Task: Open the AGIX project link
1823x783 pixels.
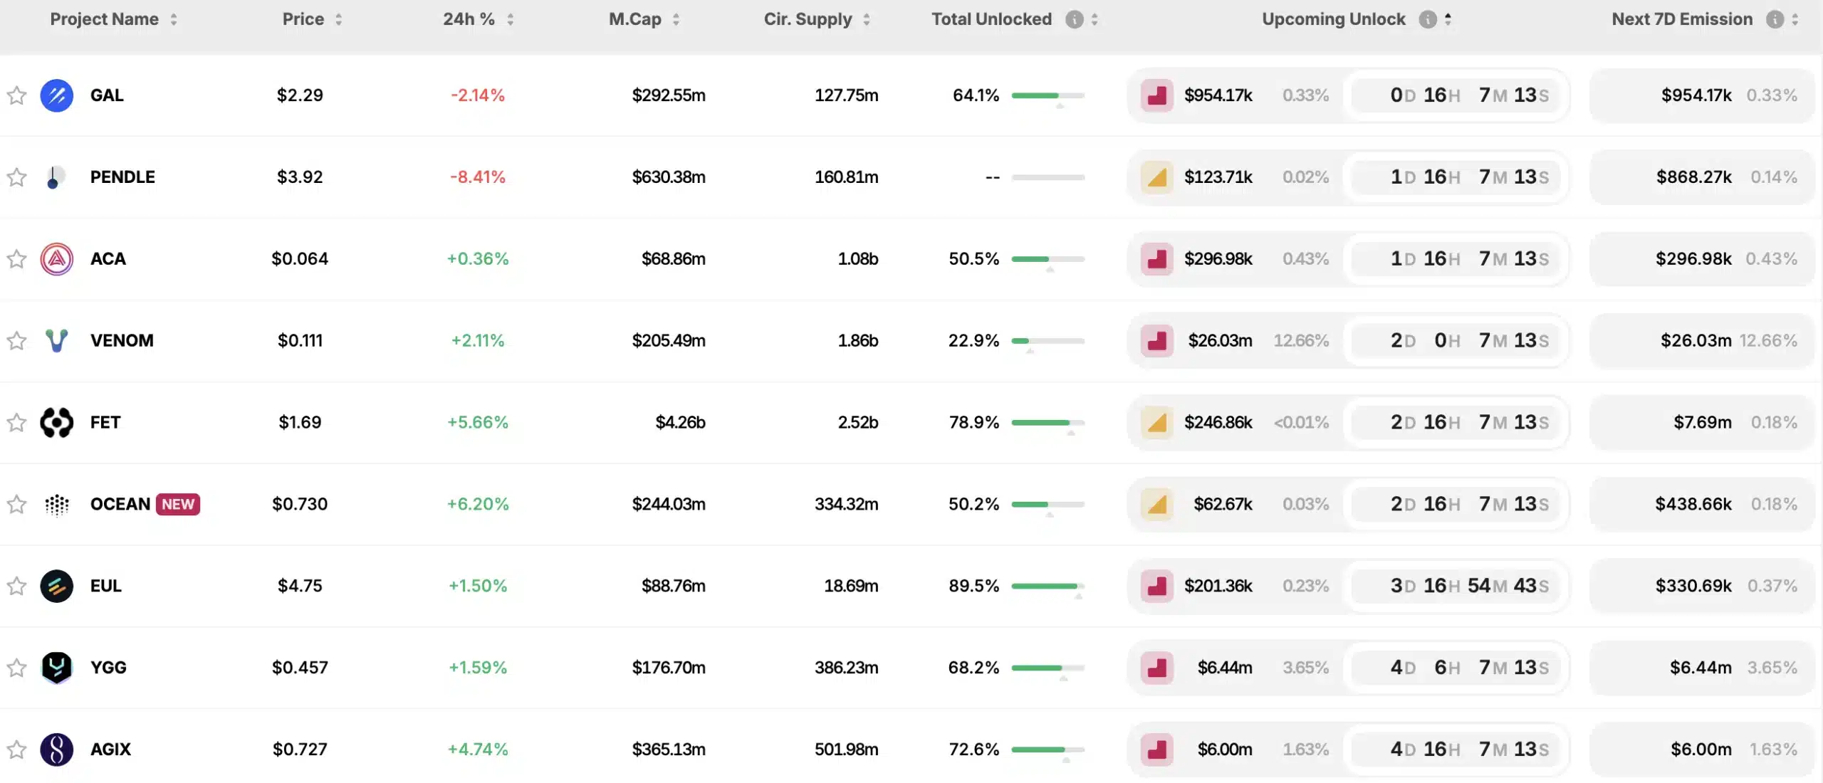Action: click(x=110, y=750)
